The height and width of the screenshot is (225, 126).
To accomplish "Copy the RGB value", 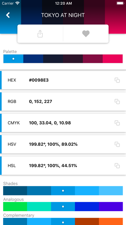I will click(x=117, y=102).
